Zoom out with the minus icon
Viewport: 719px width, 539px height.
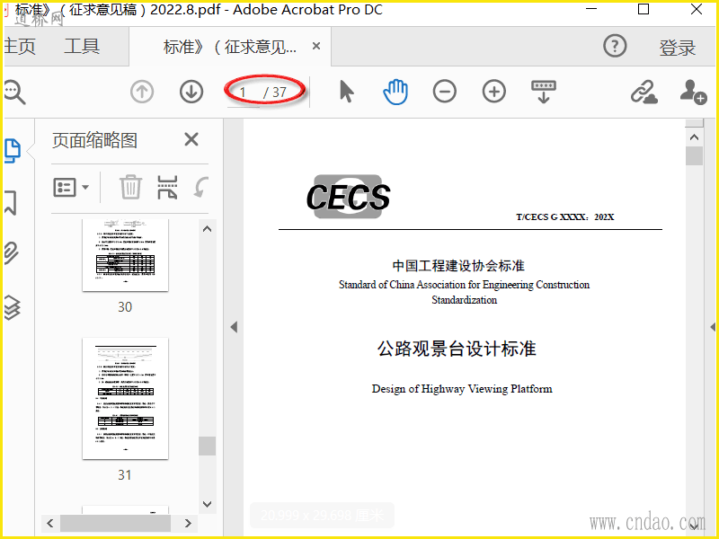click(x=444, y=92)
